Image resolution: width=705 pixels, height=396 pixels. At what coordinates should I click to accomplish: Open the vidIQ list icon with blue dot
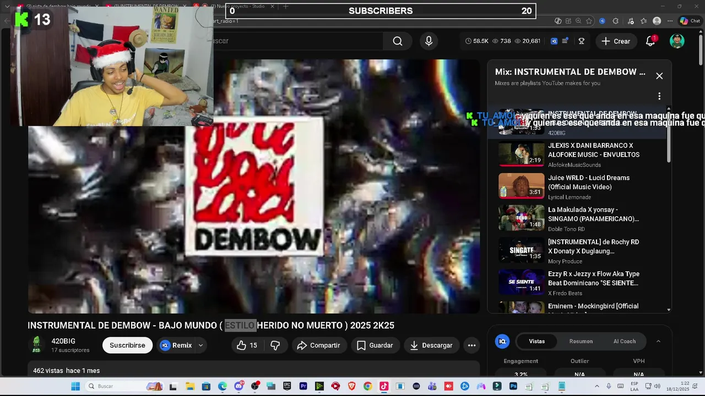(x=565, y=41)
